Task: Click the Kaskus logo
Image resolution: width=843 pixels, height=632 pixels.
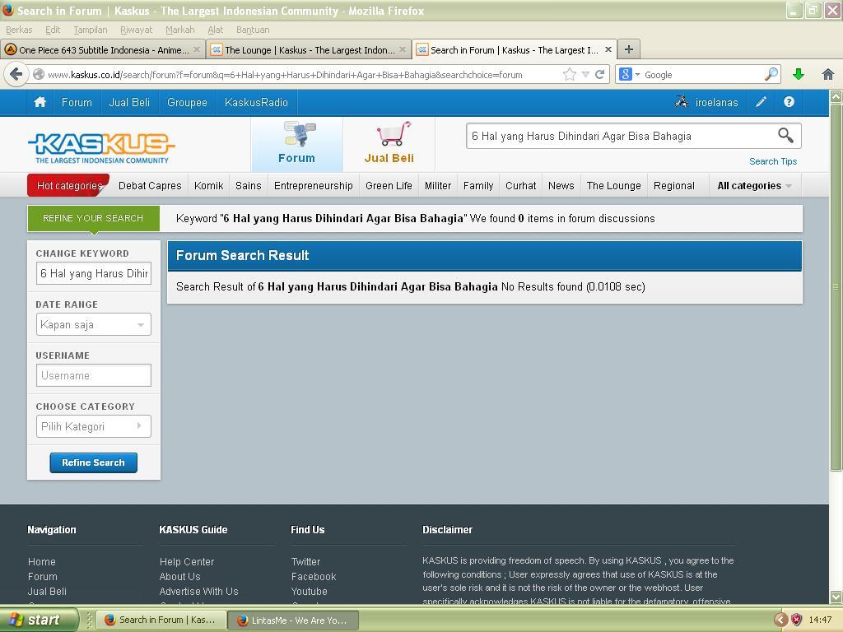Action: (101, 148)
